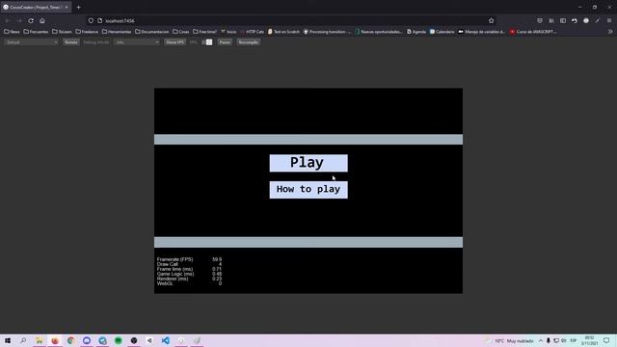Show hidden system tray icons

coord(541,340)
